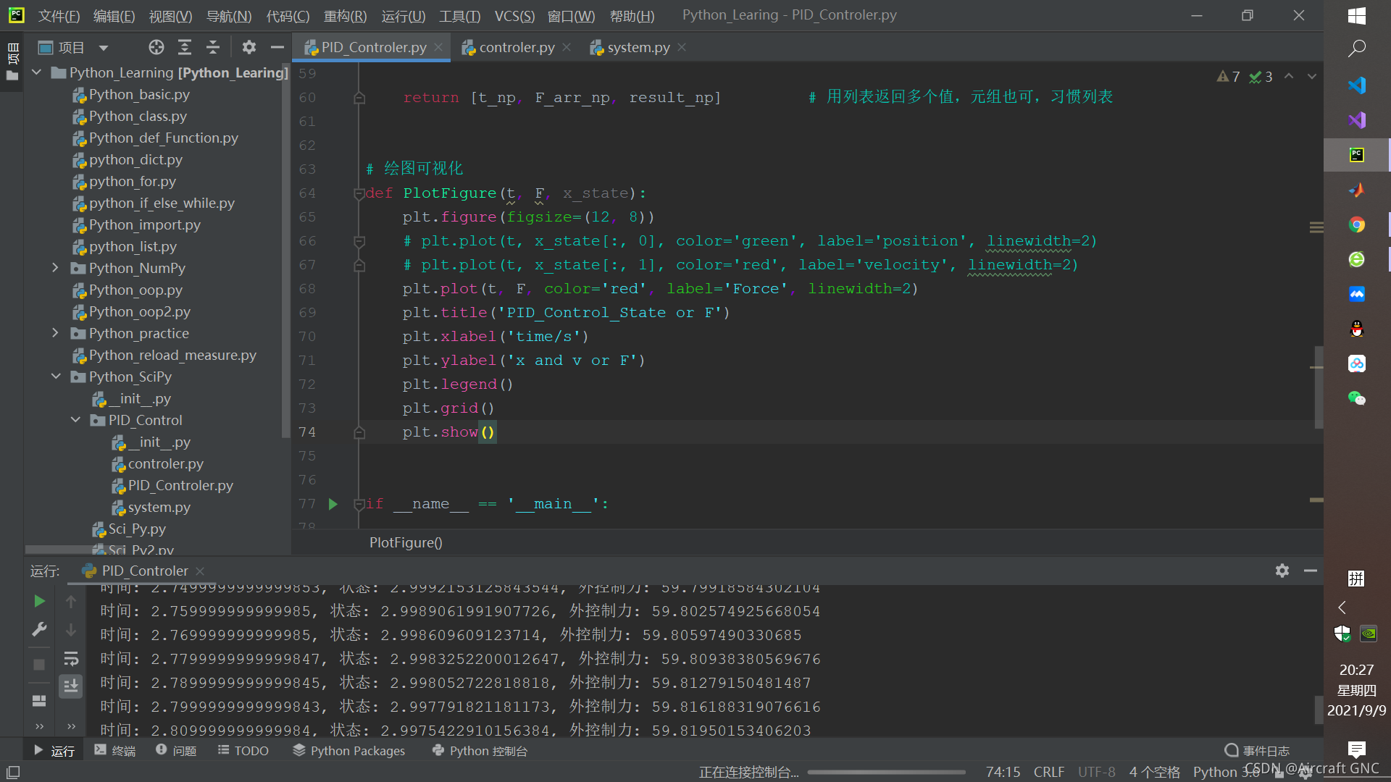Click the locate current file target icon

[156, 48]
